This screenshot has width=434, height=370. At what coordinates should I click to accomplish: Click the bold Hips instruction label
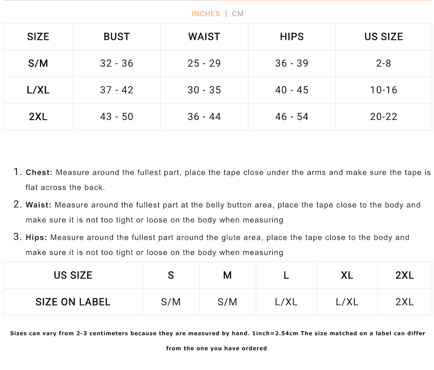36,237
